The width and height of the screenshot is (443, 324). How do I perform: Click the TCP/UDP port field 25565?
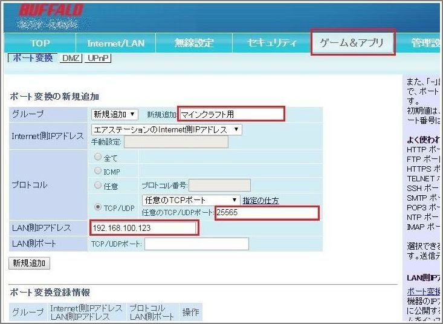coord(267,213)
